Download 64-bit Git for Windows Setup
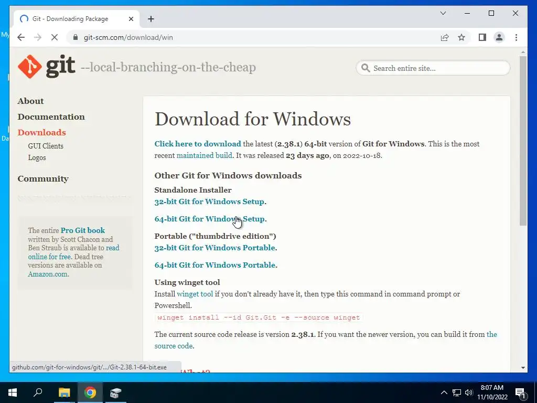This screenshot has height=403, width=537. [209, 219]
